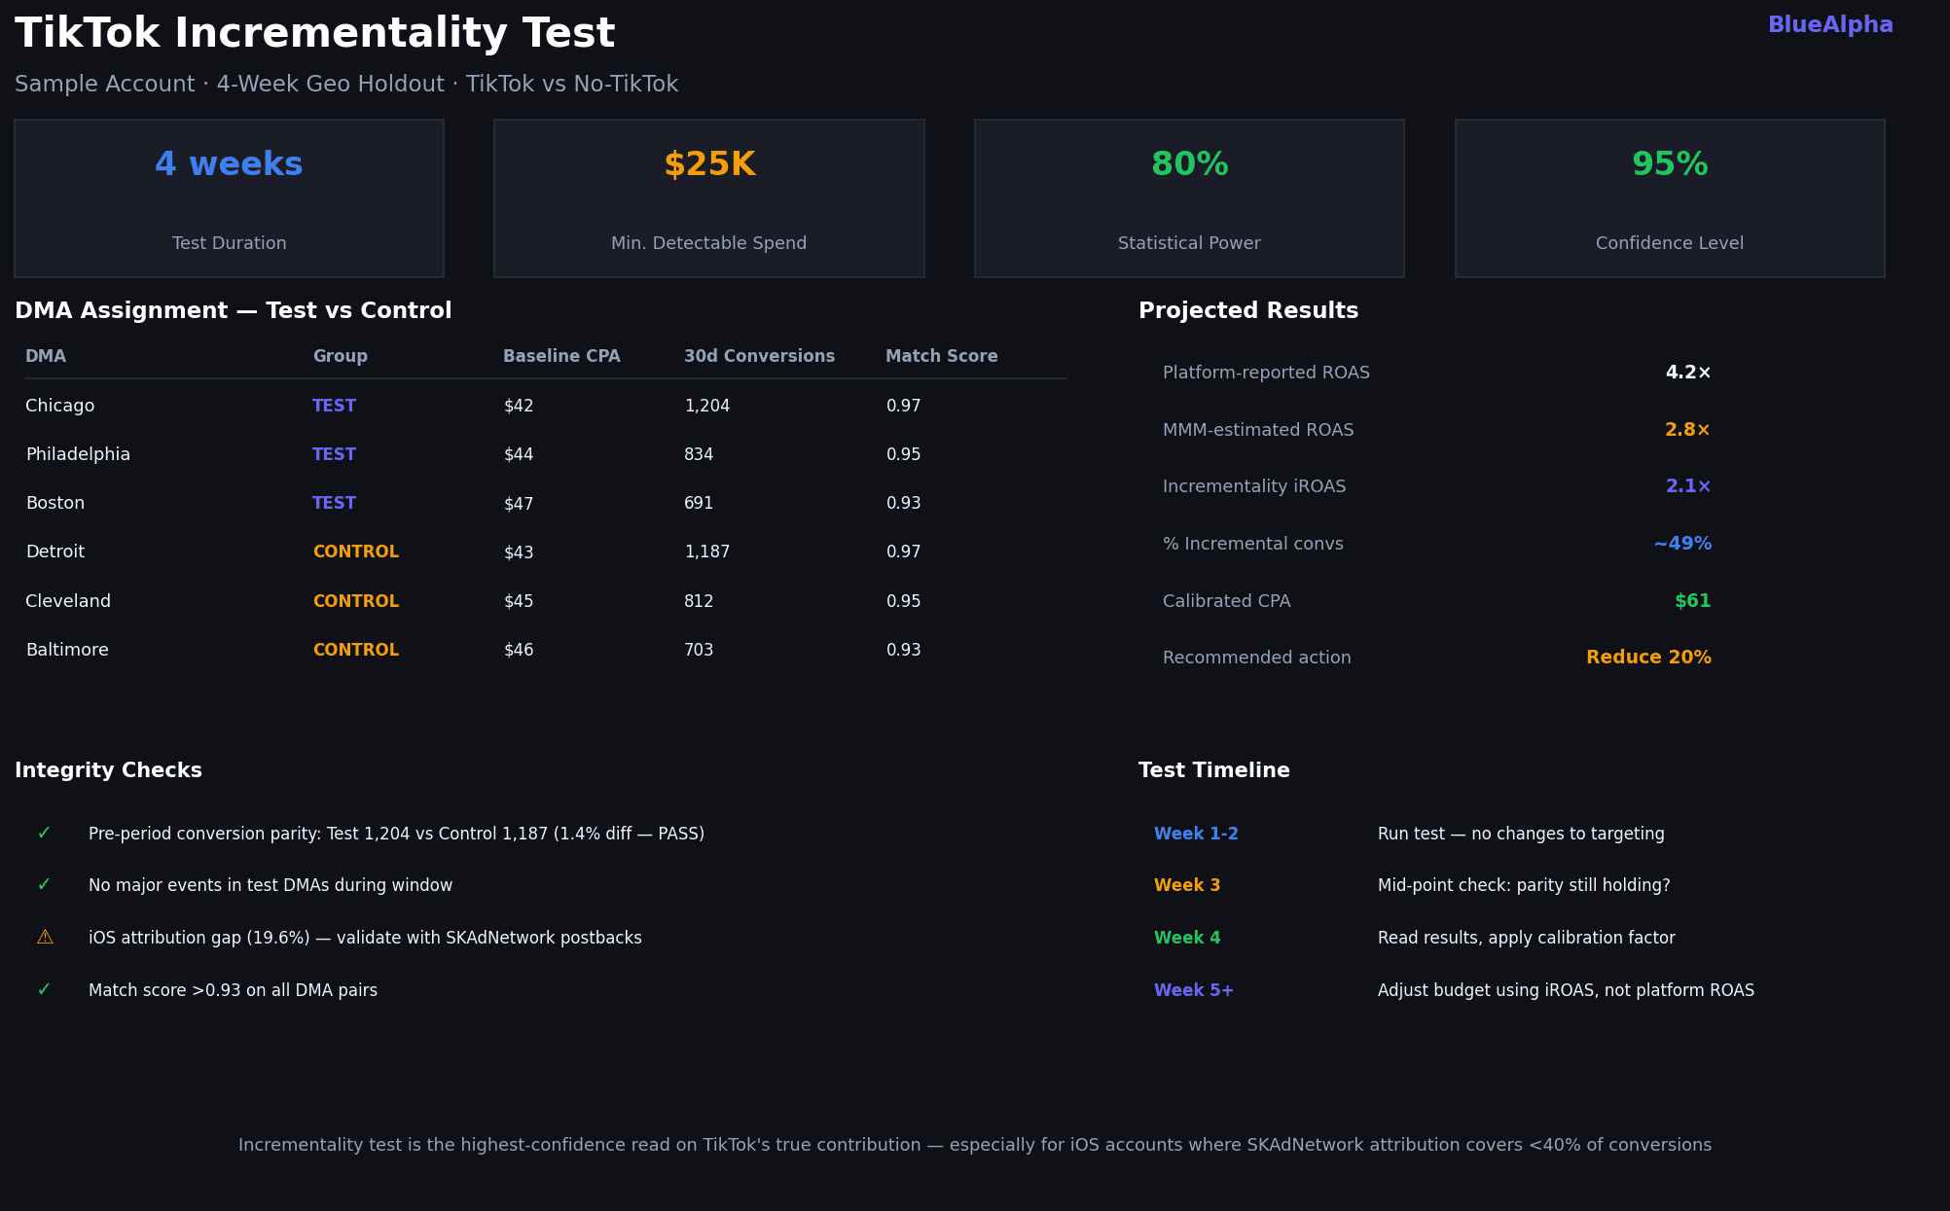Click the Platform-reported ROAS label
Image resolution: width=1950 pixels, height=1211 pixels.
pos(1266,373)
